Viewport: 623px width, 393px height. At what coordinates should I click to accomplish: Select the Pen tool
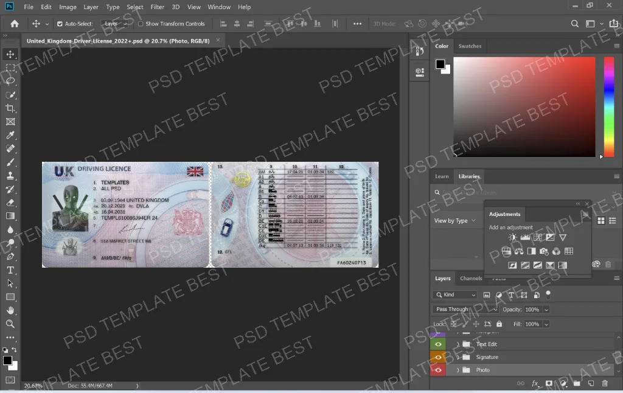pos(10,257)
